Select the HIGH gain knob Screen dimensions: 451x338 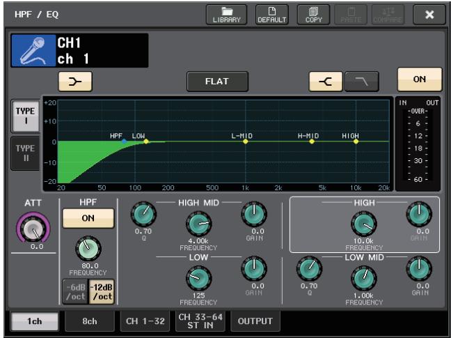point(419,214)
